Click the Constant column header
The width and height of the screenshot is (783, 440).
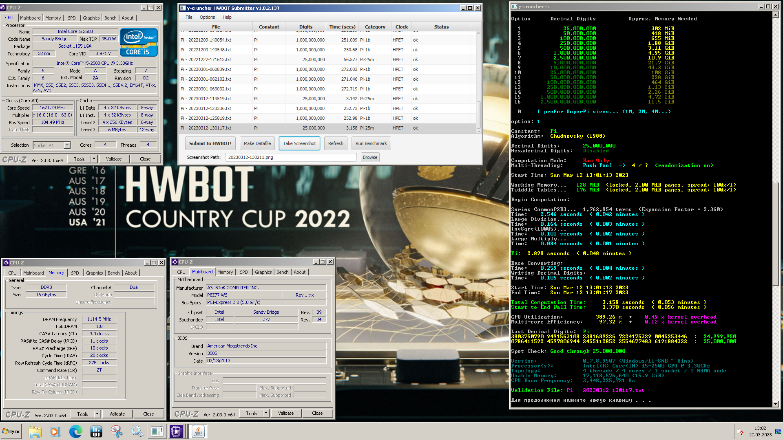(x=269, y=27)
